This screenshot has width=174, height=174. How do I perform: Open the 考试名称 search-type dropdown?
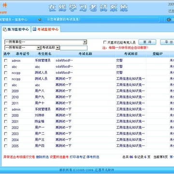50,48
